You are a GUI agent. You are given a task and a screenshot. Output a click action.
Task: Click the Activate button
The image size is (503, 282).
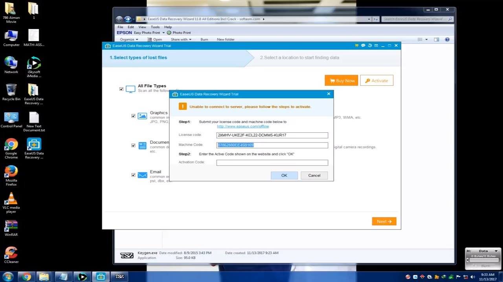(376, 81)
